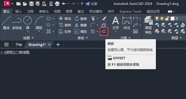
Task: Click the Linear dimension icon
Action: 135,19
